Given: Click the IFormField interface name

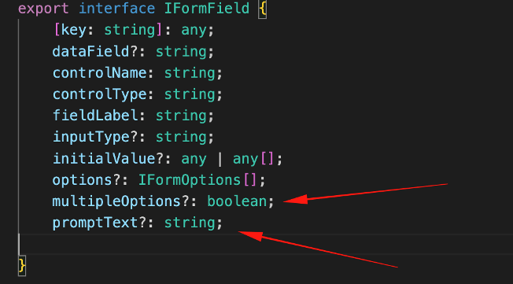Looking at the screenshot, I should tap(207, 8).
